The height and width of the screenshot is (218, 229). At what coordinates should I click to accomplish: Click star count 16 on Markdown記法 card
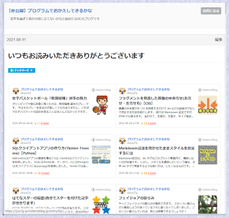point(144,173)
